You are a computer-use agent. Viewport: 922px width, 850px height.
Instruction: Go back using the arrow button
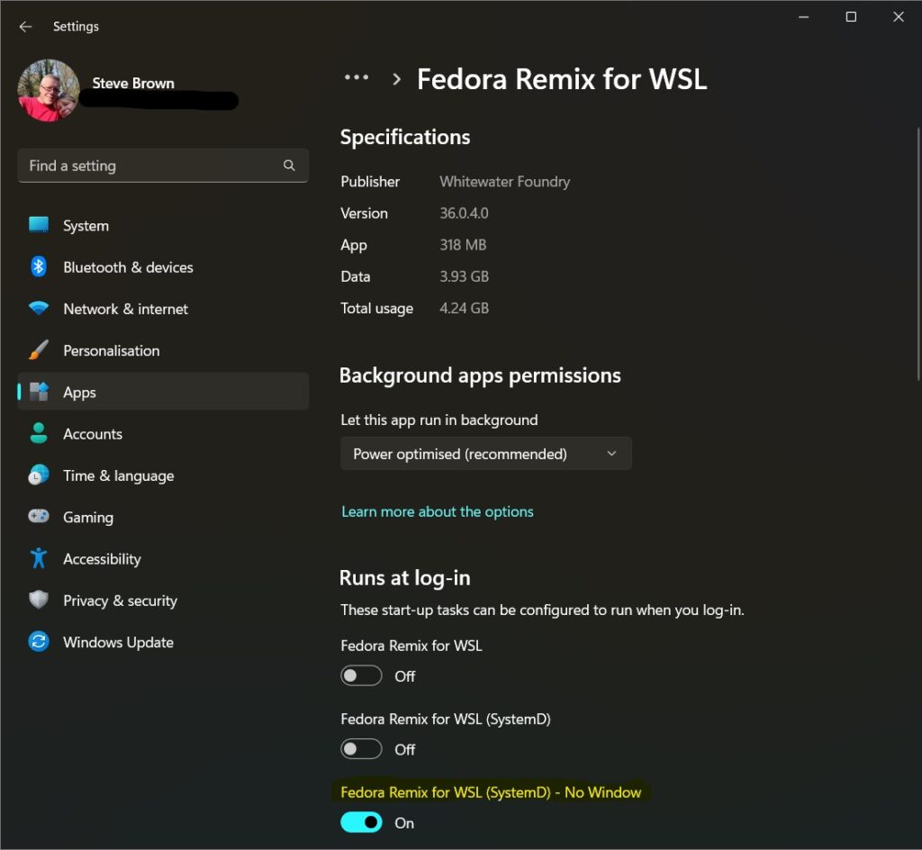click(25, 26)
